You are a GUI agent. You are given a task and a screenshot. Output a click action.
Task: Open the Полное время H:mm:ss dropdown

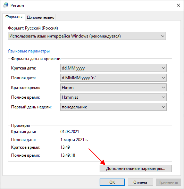coord(114,97)
